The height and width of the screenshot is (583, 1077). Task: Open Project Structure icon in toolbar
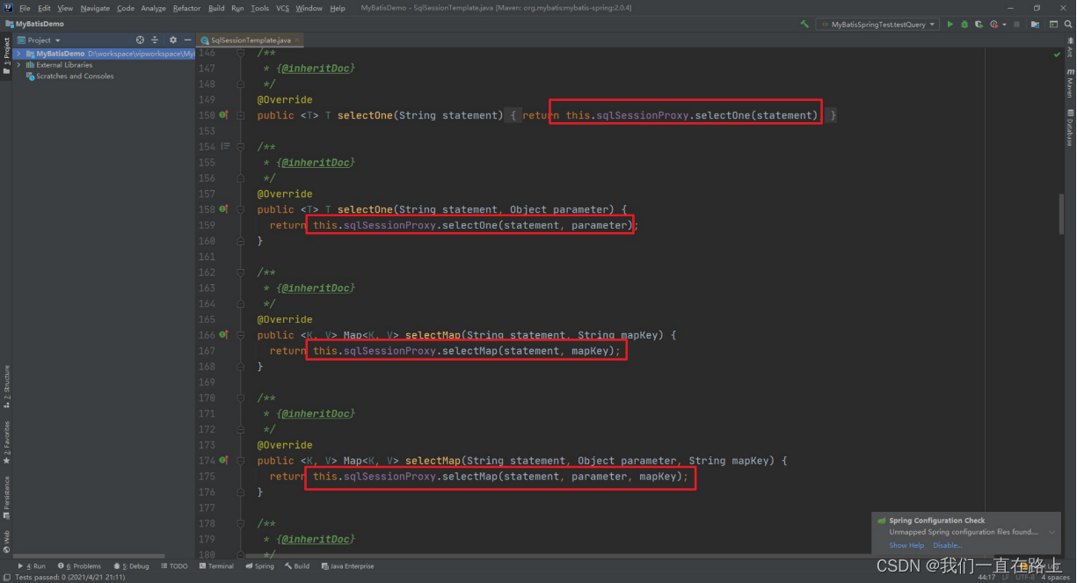(x=1035, y=25)
